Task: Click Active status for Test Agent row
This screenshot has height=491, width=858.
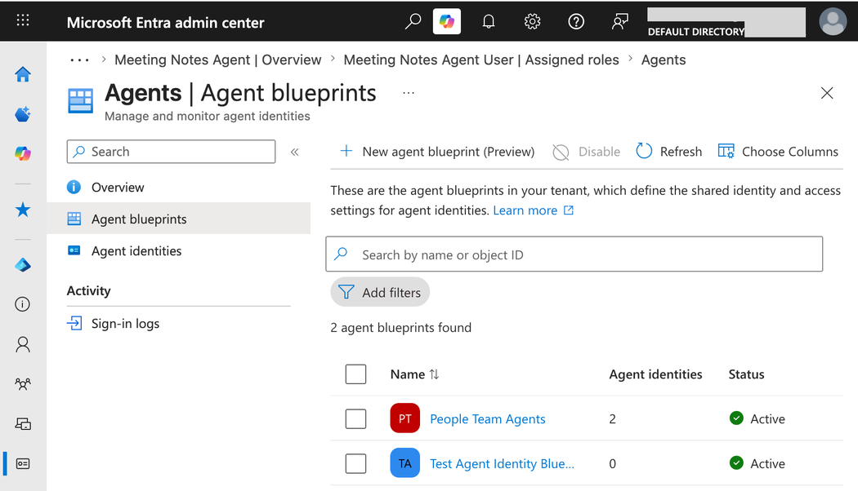Action: point(757,464)
